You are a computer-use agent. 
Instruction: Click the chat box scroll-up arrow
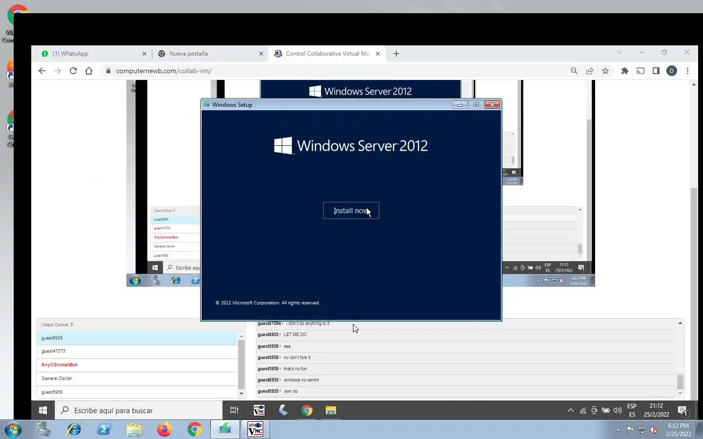point(680,323)
